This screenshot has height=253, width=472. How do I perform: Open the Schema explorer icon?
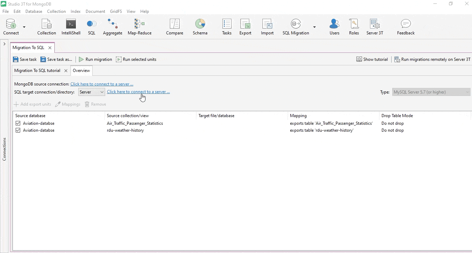200,27
